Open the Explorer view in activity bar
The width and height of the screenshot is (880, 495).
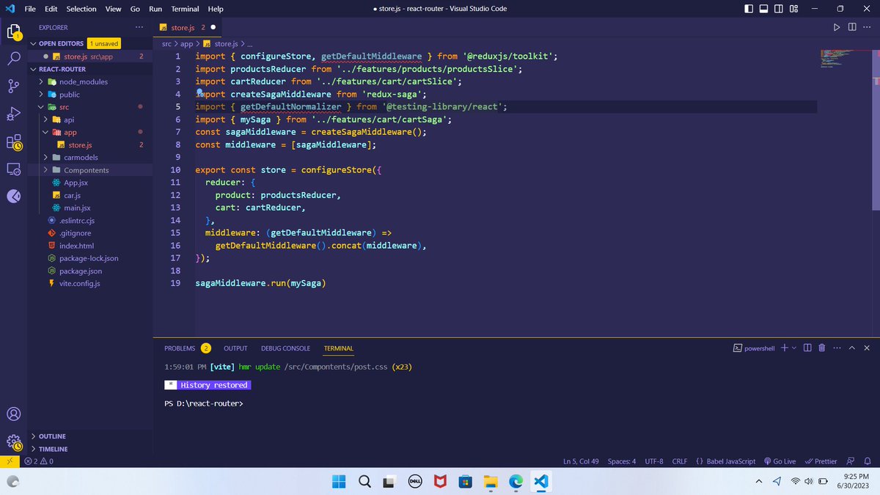[13, 32]
